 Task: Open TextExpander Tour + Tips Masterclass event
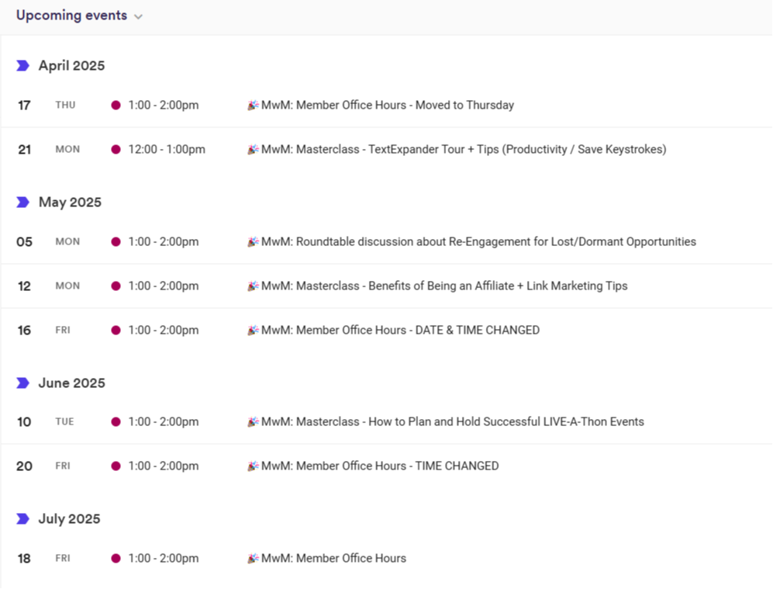tap(464, 150)
